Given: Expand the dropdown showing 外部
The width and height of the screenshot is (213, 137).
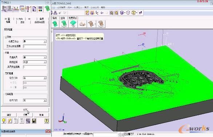Looking at the screenshot, I should click(x=35, y=62).
